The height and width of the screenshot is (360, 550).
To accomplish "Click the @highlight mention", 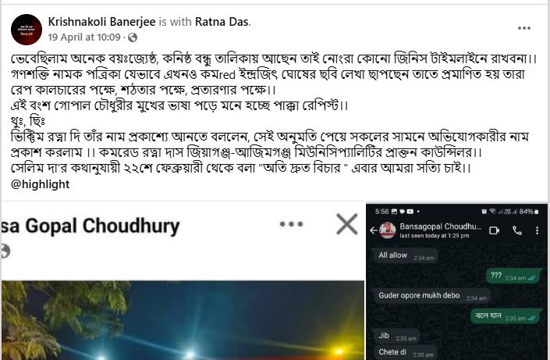I will point(41,184).
